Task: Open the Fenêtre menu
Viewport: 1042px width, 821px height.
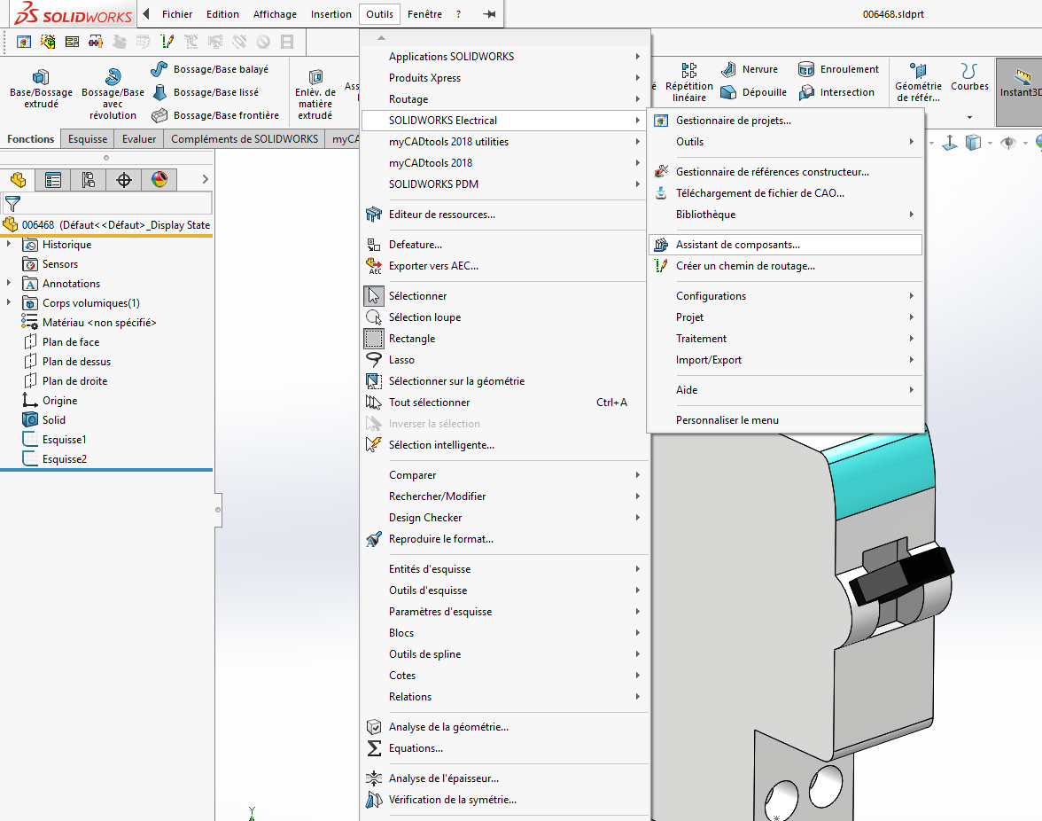Action: click(424, 14)
